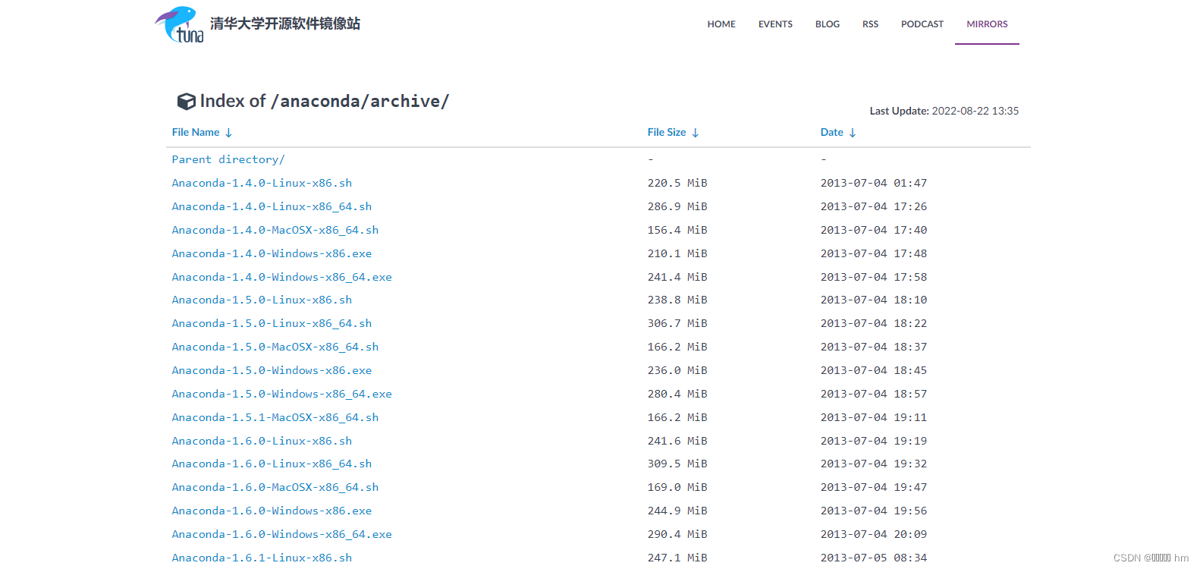Click file size 290.4 MiB

(677, 534)
